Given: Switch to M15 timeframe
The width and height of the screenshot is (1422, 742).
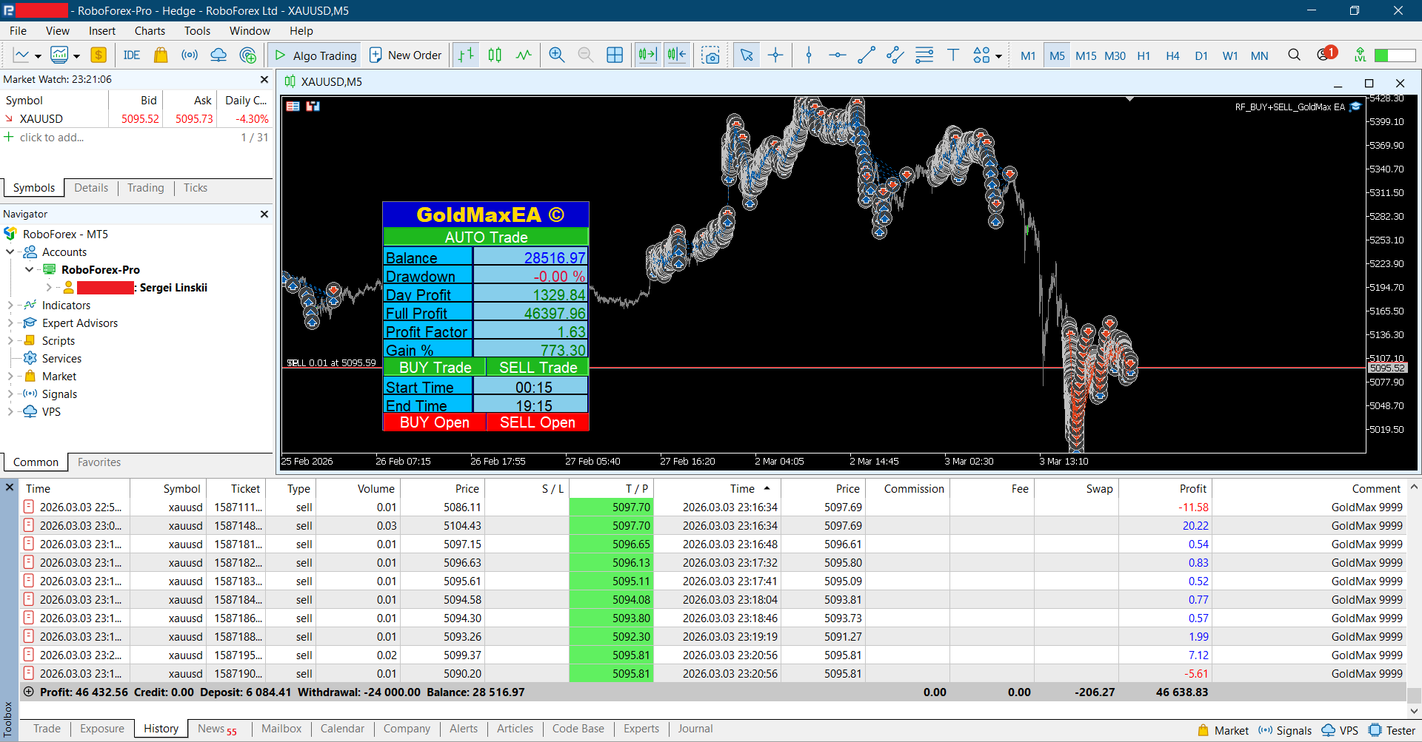Looking at the screenshot, I should pos(1086,55).
